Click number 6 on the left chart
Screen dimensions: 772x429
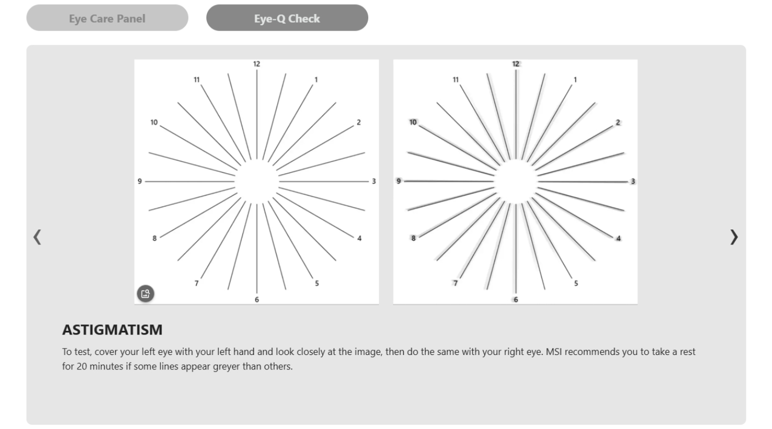(x=257, y=299)
